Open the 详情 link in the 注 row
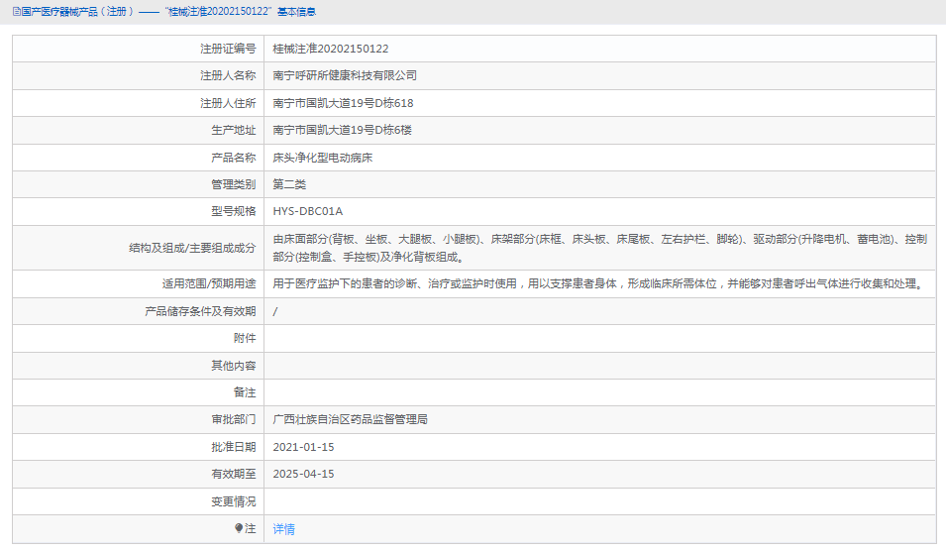Screen dimensions: 946x551 pyautogui.click(x=283, y=529)
